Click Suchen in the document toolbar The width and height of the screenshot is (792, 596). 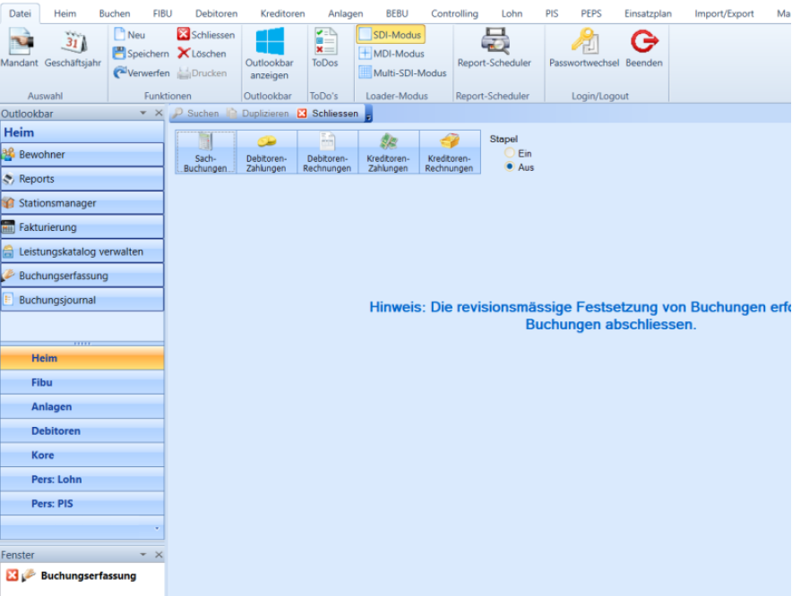[196, 114]
